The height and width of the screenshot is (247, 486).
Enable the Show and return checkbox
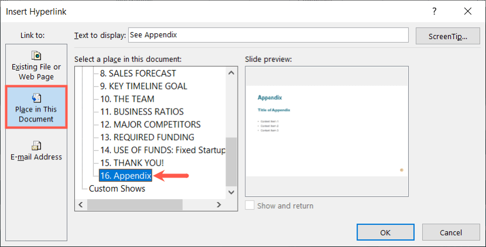pos(250,206)
